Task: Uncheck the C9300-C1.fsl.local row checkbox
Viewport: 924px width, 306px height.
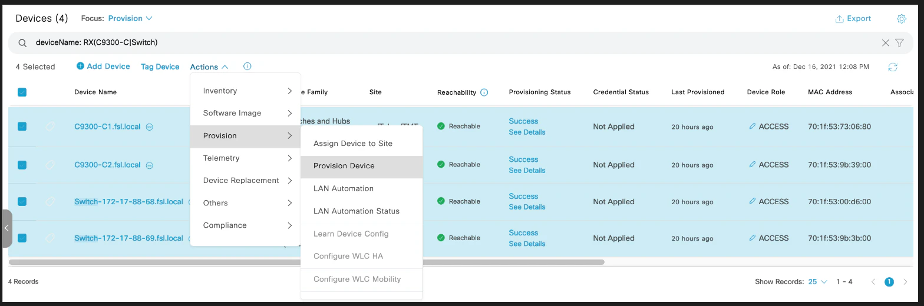Action: [x=22, y=126]
